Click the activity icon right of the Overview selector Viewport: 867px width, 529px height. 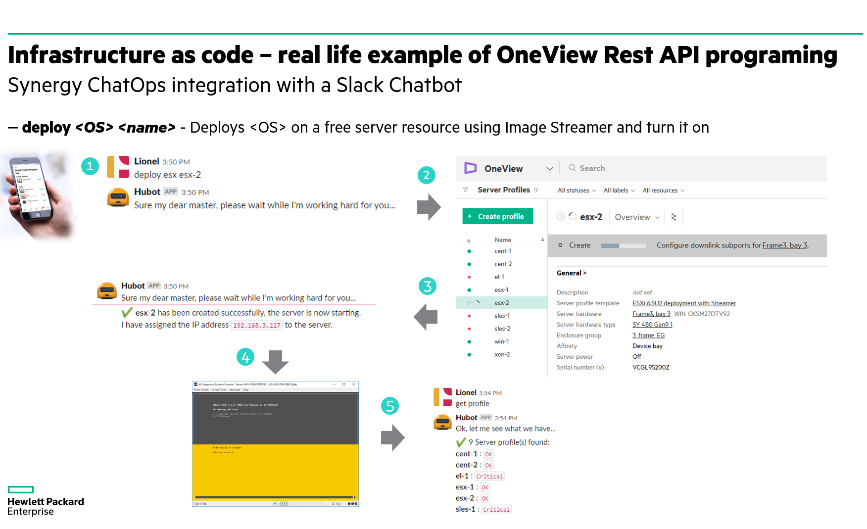(674, 217)
